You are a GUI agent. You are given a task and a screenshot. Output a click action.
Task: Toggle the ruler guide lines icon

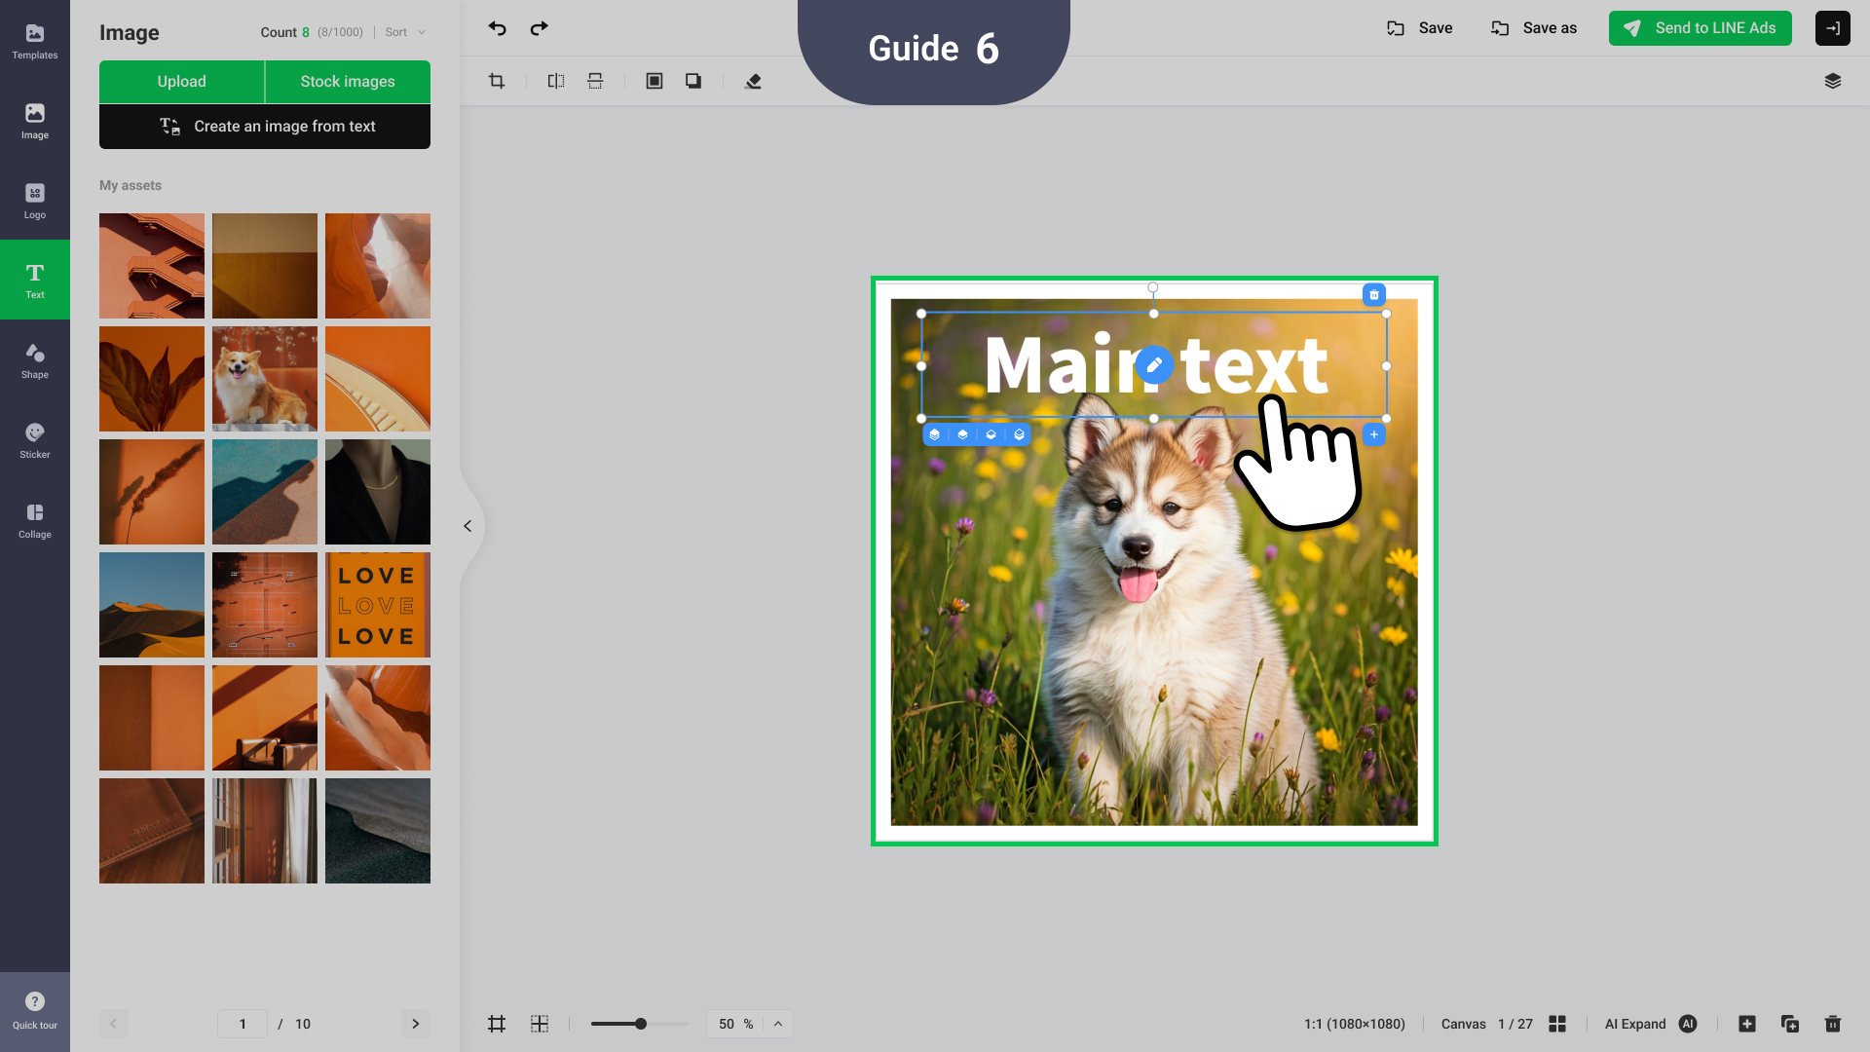point(540,1024)
